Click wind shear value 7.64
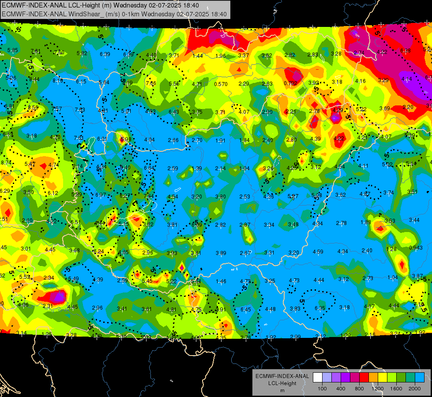Screen dimensions: 432x397 tap(149, 196)
